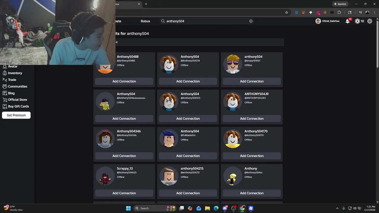Open the Gemini button in Chrome
The width and height of the screenshot is (379, 213).
pos(340,4)
